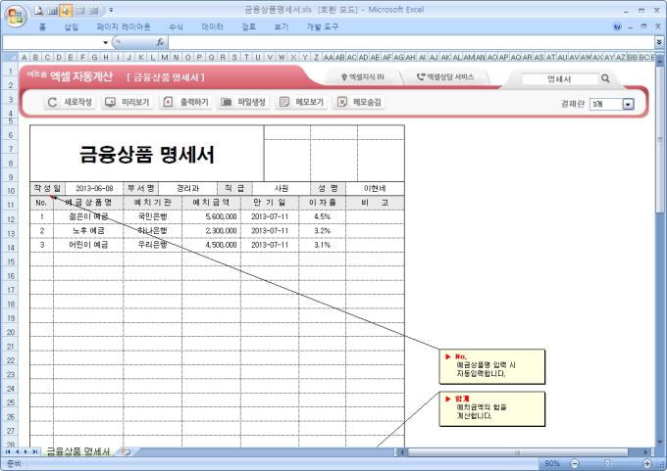The image size is (667, 471).
Task: Open the quick access toolbar customize arrow
Action: (111, 10)
